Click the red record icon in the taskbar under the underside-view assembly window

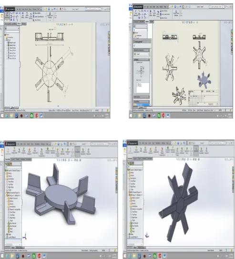(144, 256)
